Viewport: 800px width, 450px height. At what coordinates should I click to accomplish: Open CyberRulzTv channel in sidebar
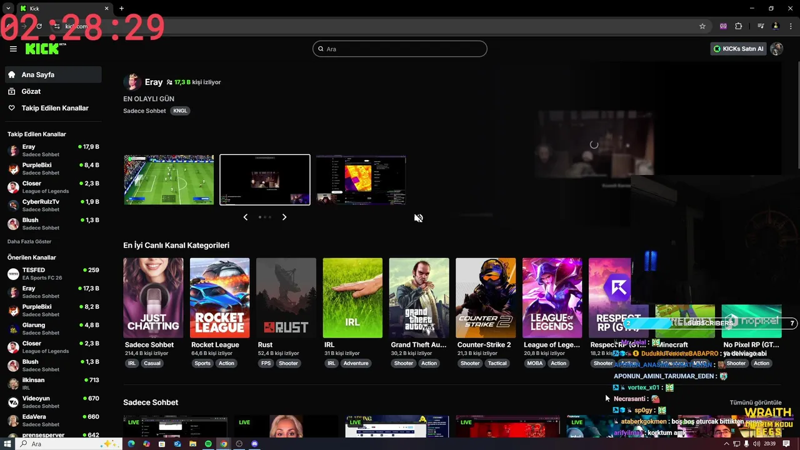pyautogui.click(x=53, y=205)
